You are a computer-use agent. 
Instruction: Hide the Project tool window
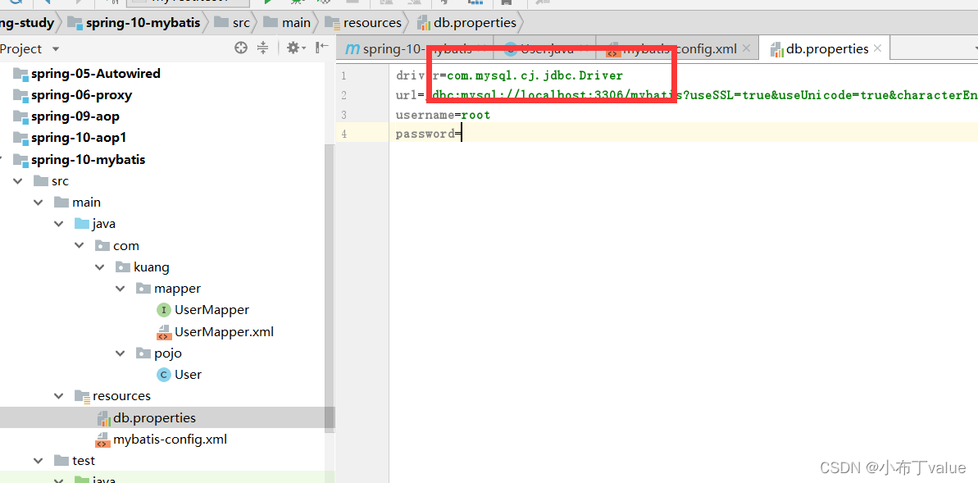[x=322, y=48]
